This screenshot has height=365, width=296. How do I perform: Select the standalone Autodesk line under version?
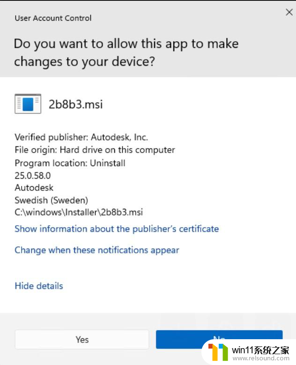pos(34,188)
